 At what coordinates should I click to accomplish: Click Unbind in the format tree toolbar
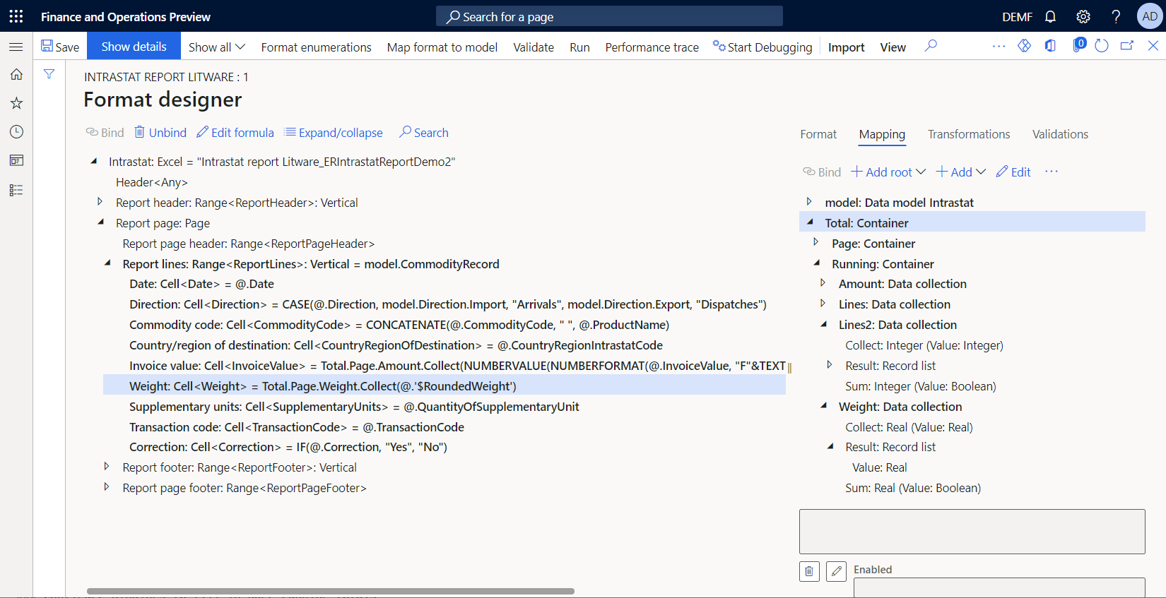(x=160, y=133)
